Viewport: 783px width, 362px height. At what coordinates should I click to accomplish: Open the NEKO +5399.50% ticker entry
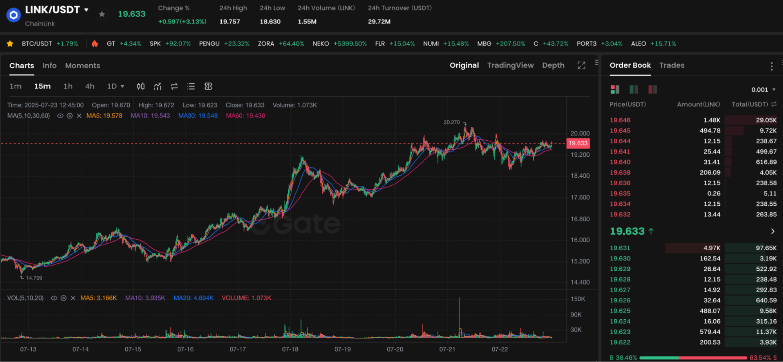(339, 43)
